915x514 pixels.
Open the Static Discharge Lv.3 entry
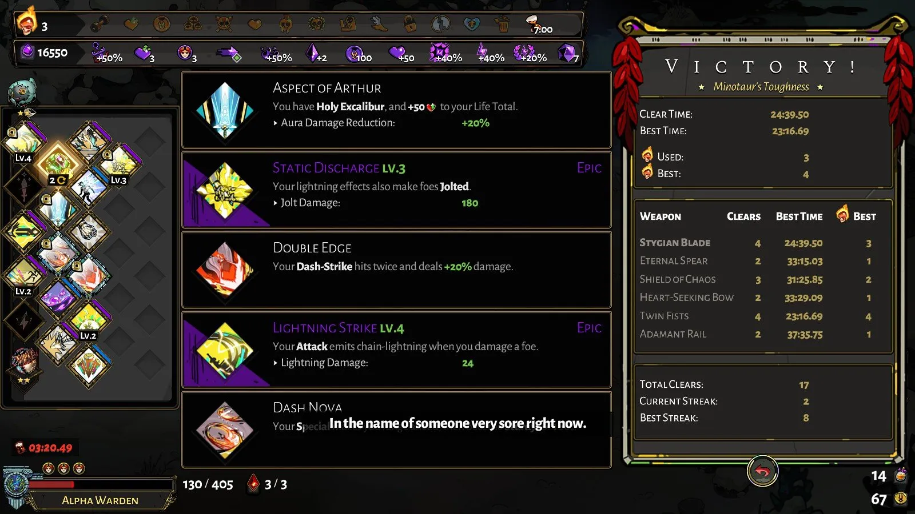396,190
